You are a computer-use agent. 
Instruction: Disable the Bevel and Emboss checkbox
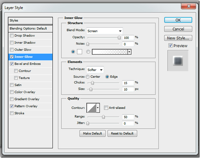(12, 64)
